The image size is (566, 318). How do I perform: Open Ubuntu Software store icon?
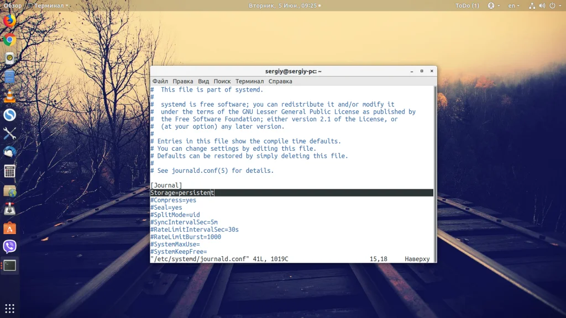[9, 227]
